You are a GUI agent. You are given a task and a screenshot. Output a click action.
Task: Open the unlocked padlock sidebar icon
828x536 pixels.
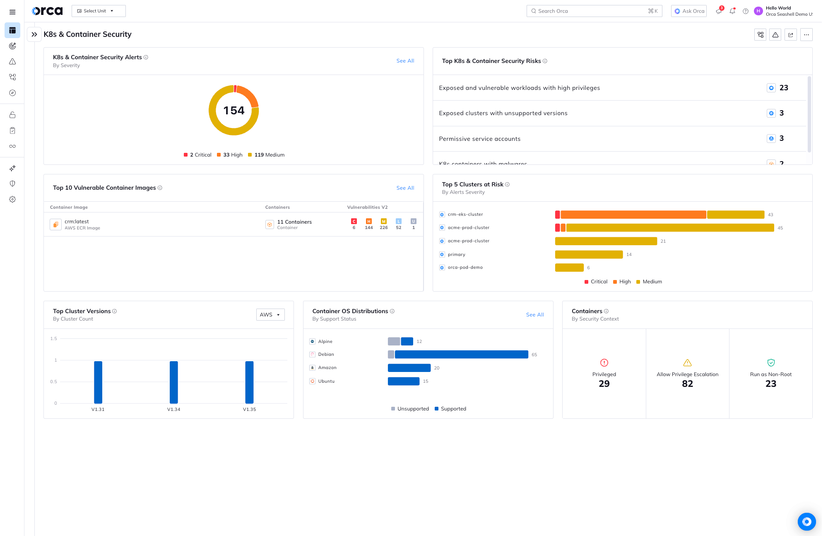point(12,115)
